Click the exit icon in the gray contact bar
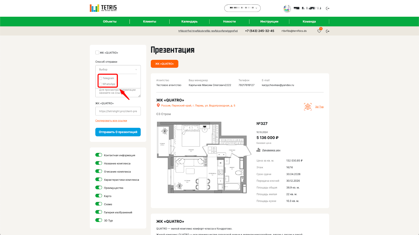419x235 pixels. pos(327,31)
